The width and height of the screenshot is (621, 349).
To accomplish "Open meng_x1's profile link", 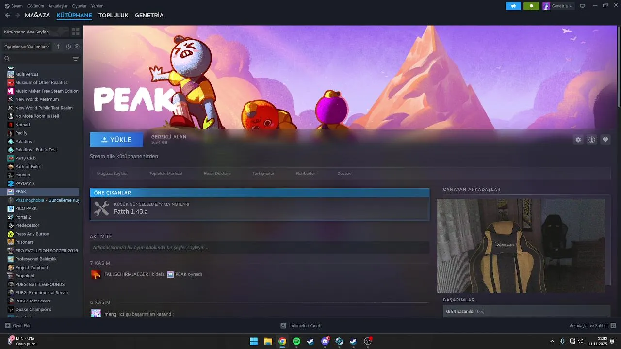I will pyautogui.click(x=114, y=314).
